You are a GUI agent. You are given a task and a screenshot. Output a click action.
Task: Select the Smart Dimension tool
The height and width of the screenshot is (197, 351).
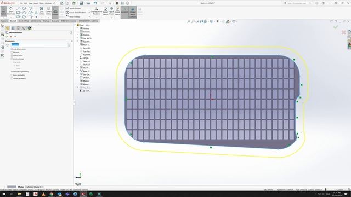[x=11, y=11]
